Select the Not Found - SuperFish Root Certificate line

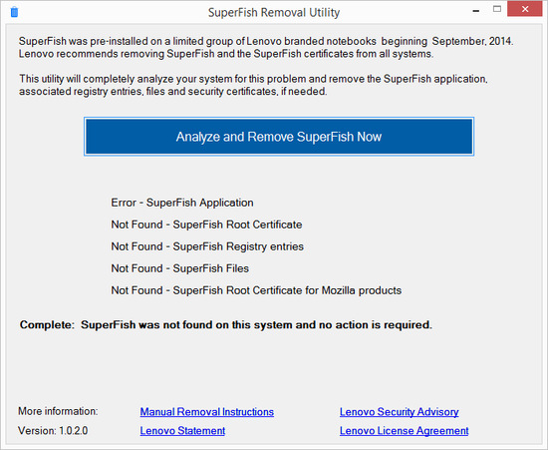(x=206, y=225)
